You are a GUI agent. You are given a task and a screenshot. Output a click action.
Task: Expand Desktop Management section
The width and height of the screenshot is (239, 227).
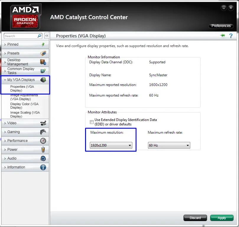25,62
